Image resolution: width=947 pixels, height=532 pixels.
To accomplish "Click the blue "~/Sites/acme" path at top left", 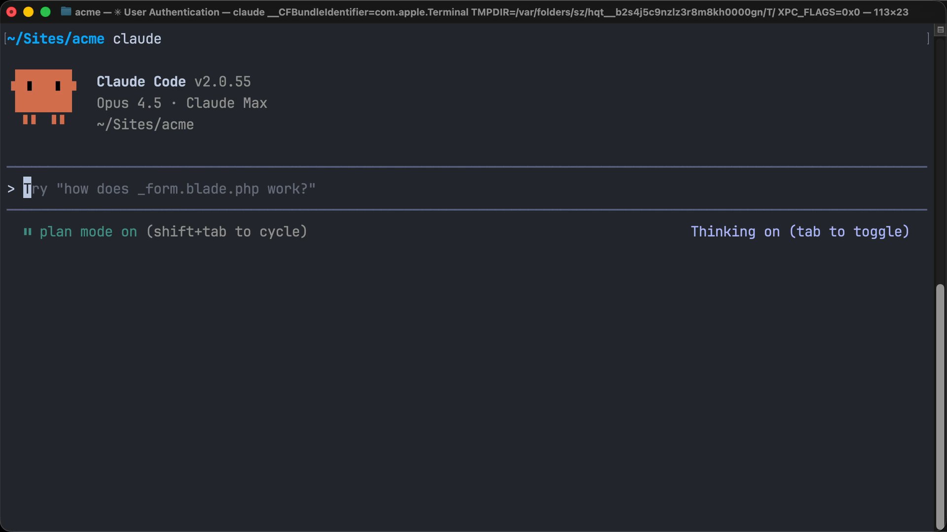I will tap(54, 38).
